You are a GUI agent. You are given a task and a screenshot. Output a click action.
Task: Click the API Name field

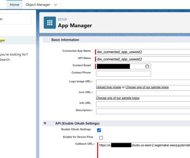143,59
